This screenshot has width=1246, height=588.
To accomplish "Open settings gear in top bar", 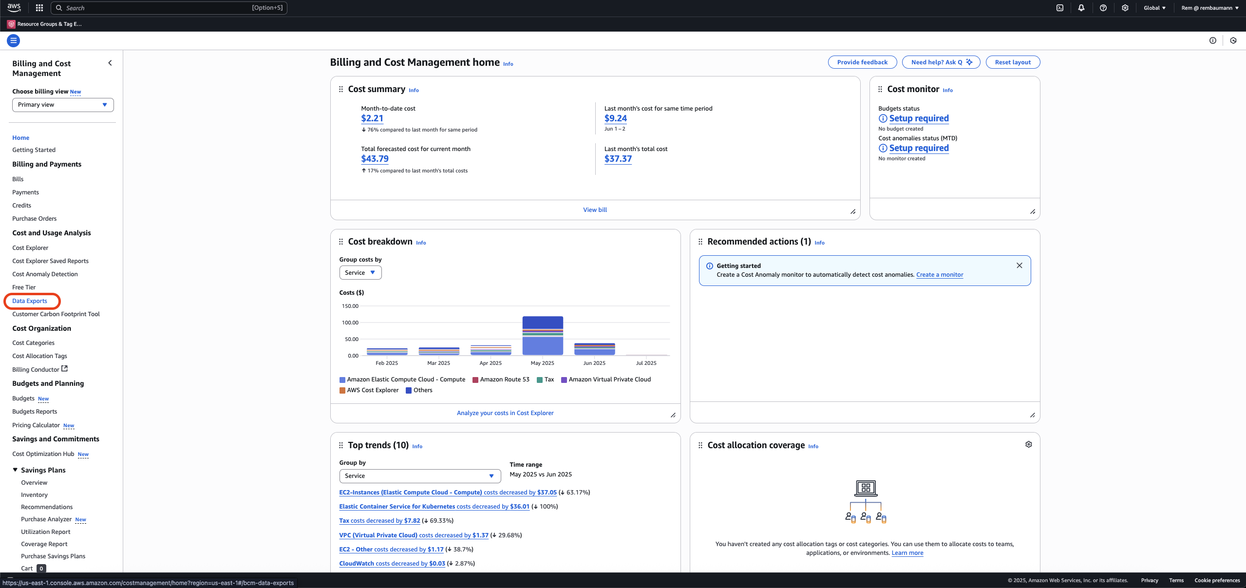I will click(1125, 8).
